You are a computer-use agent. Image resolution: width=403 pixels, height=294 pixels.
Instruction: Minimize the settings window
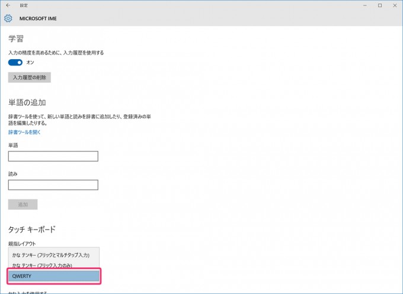(x=365, y=5)
